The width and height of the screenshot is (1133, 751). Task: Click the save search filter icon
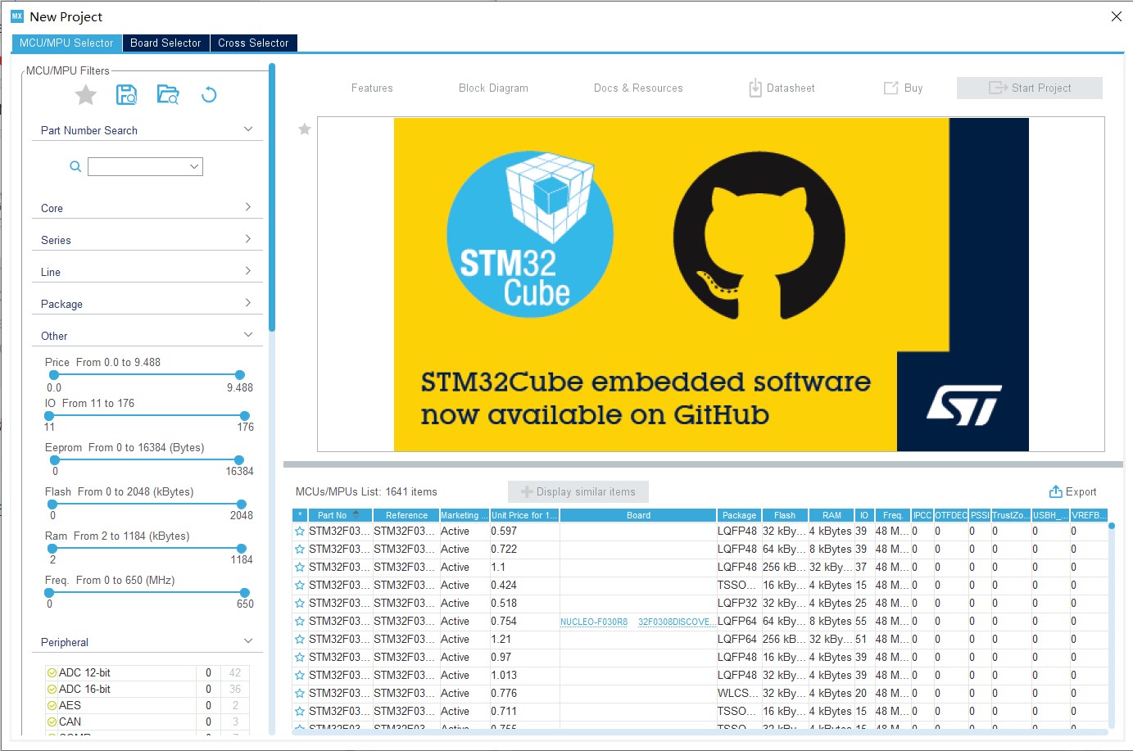(126, 95)
